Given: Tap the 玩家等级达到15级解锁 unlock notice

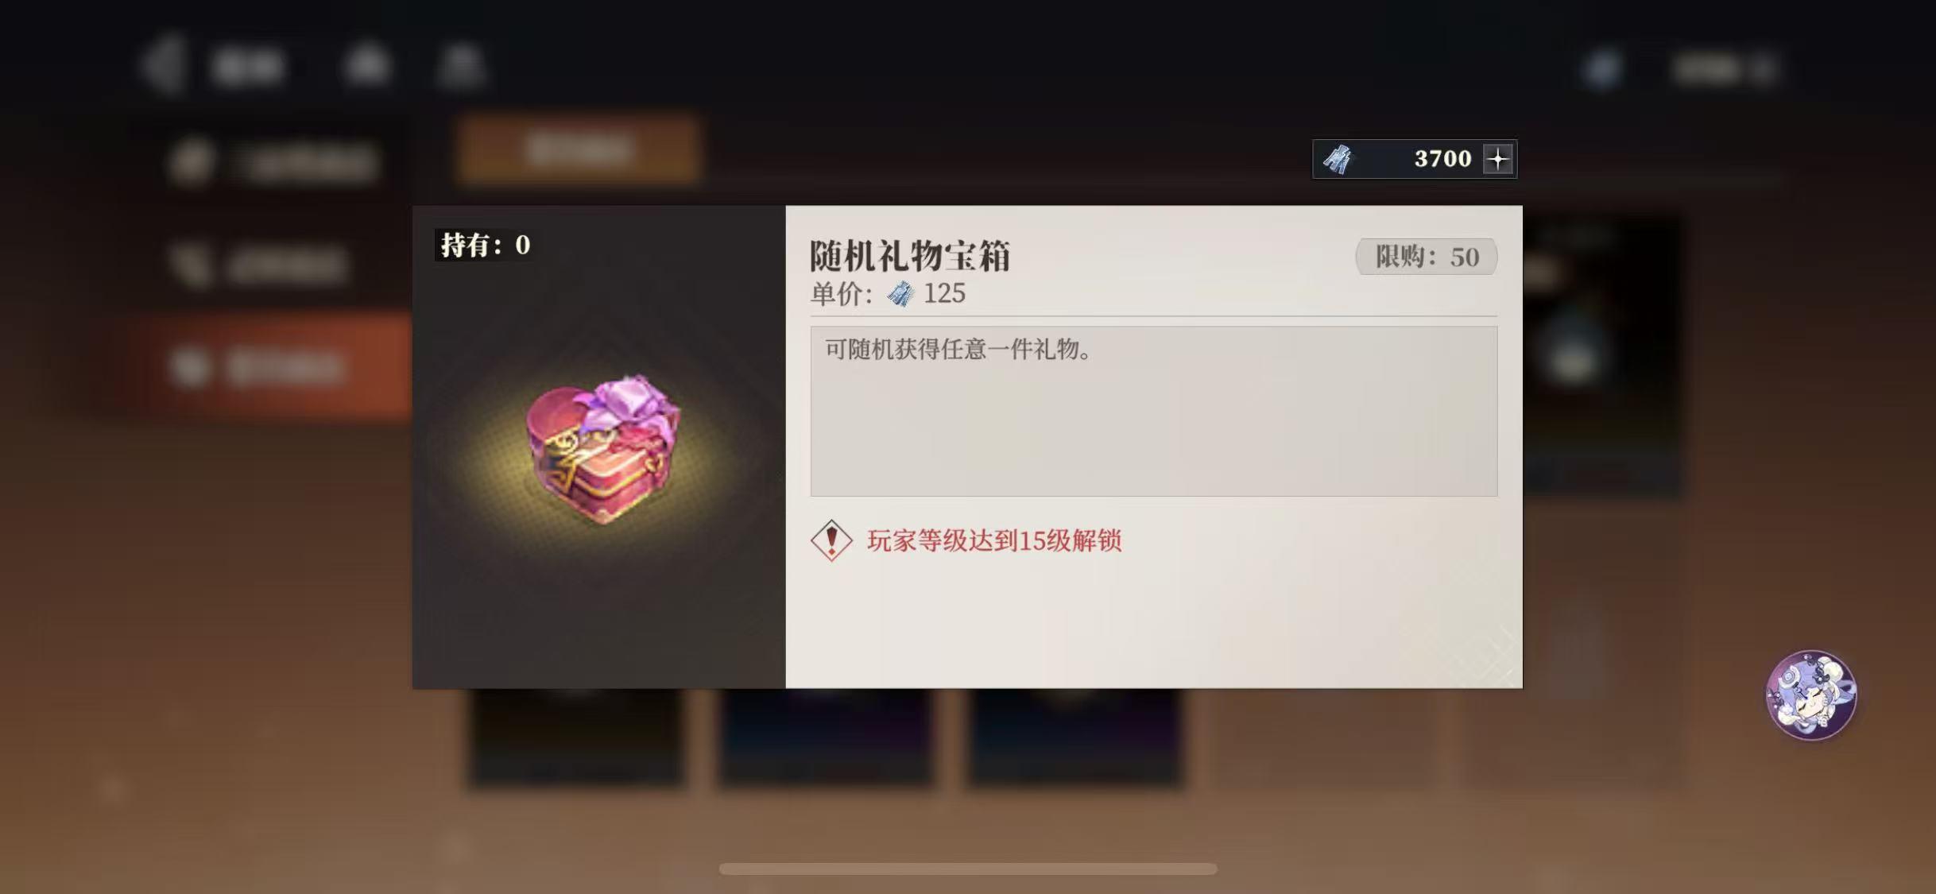Looking at the screenshot, I should [x=994, y=541].
